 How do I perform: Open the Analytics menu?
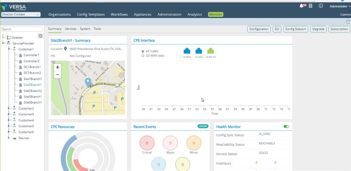(194, 14)
